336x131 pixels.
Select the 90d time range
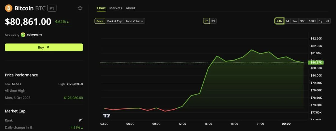[x=303, y=21]
